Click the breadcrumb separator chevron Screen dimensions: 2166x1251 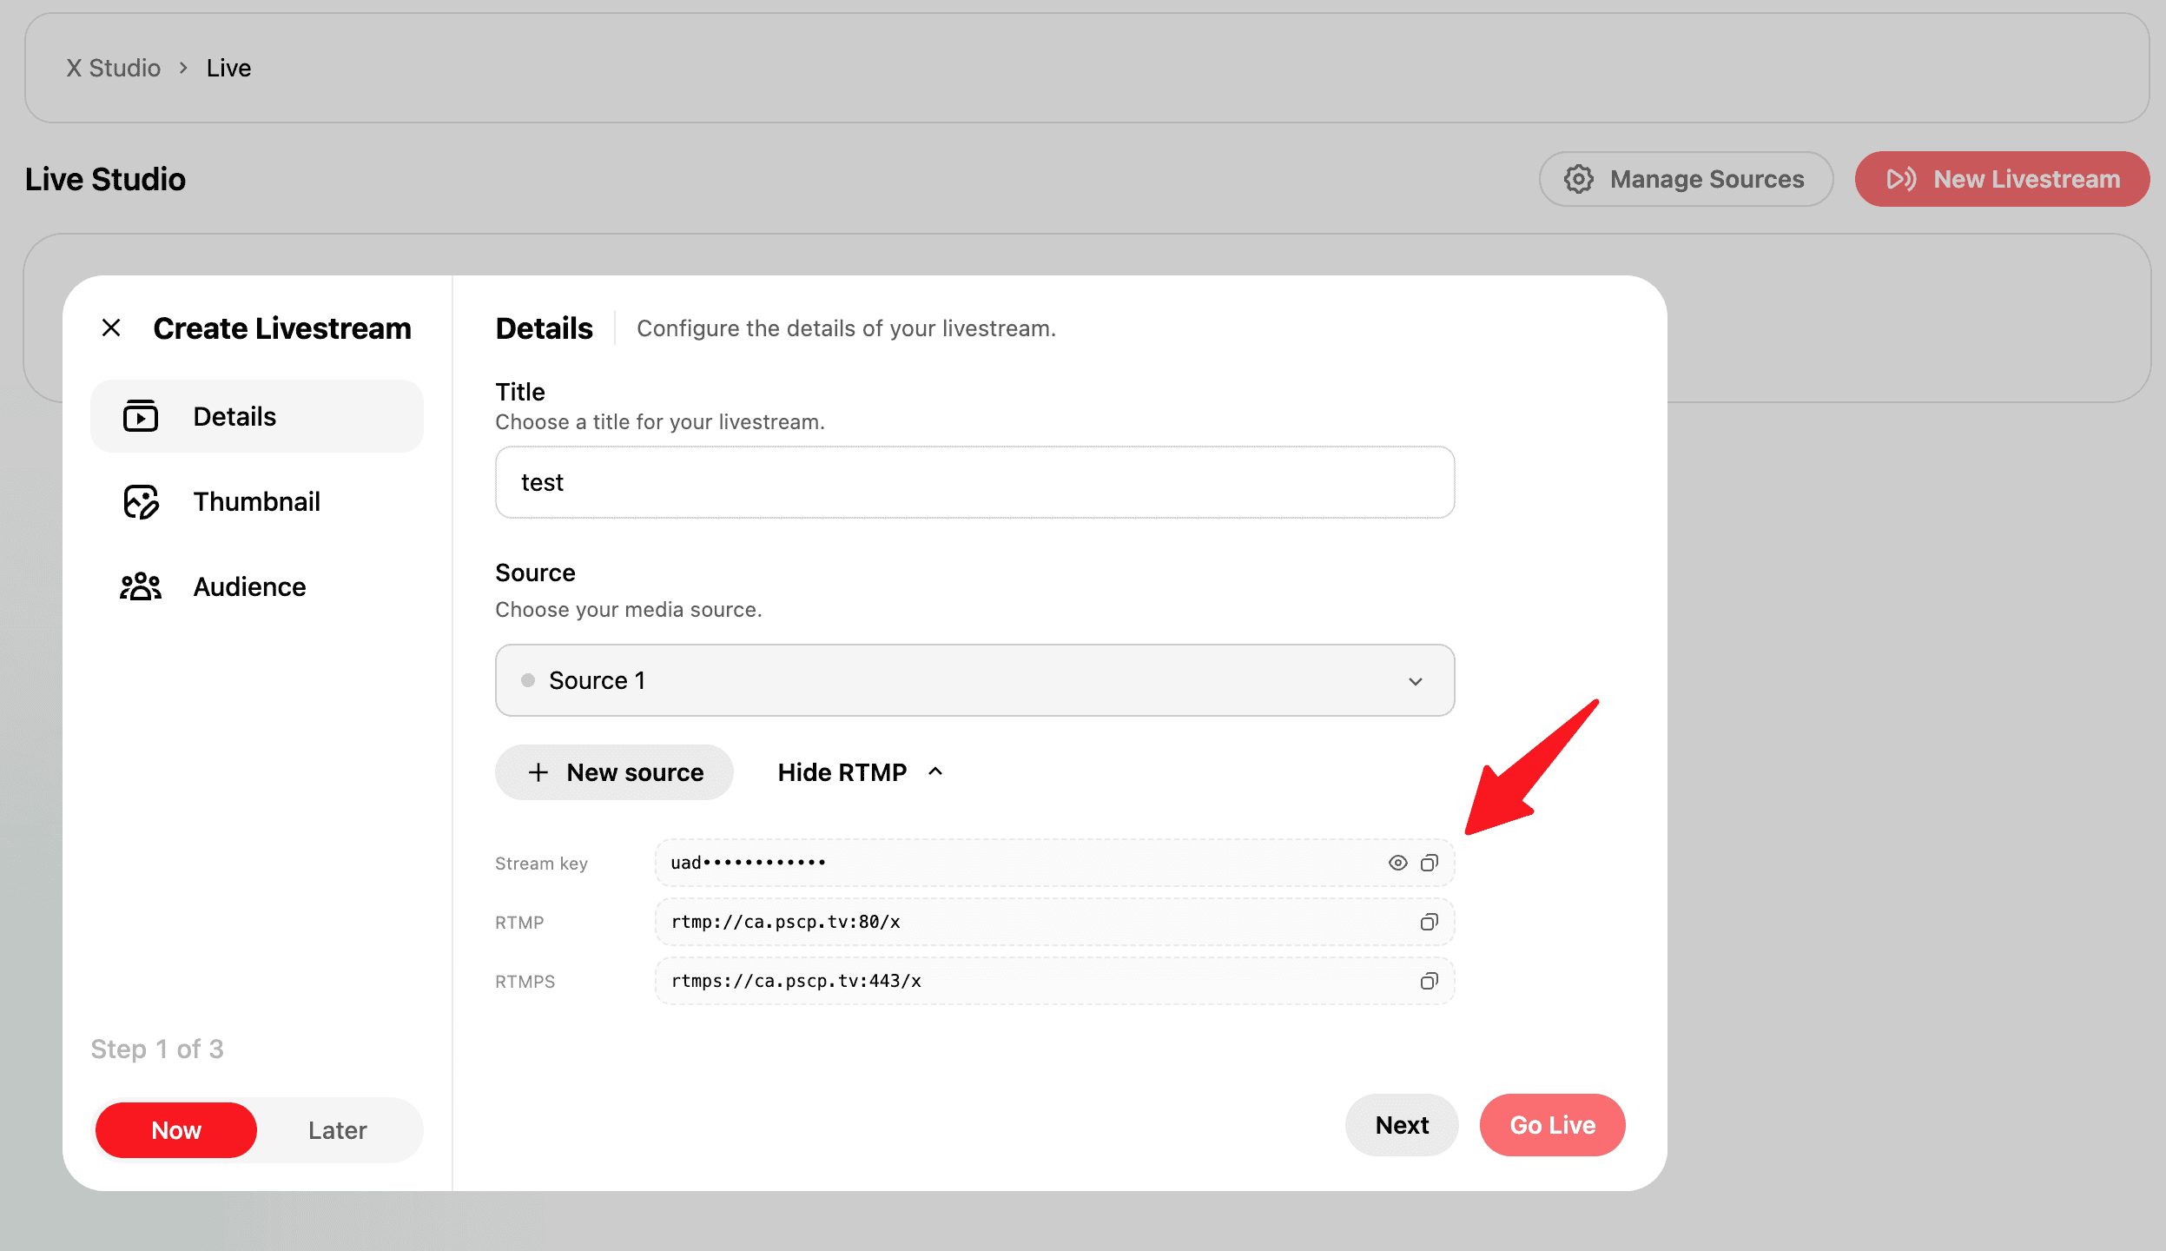[x=183, y=68]
